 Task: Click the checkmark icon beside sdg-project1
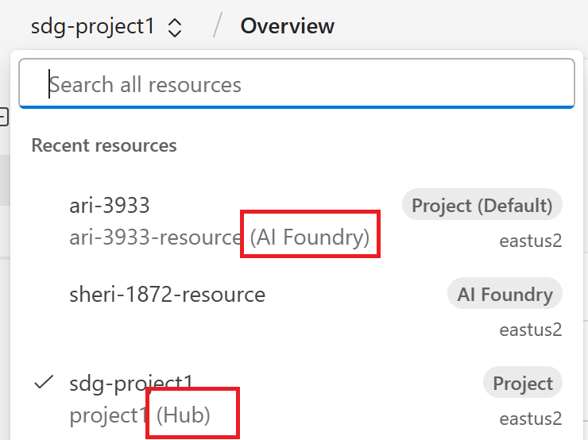(x=44, y=383)
